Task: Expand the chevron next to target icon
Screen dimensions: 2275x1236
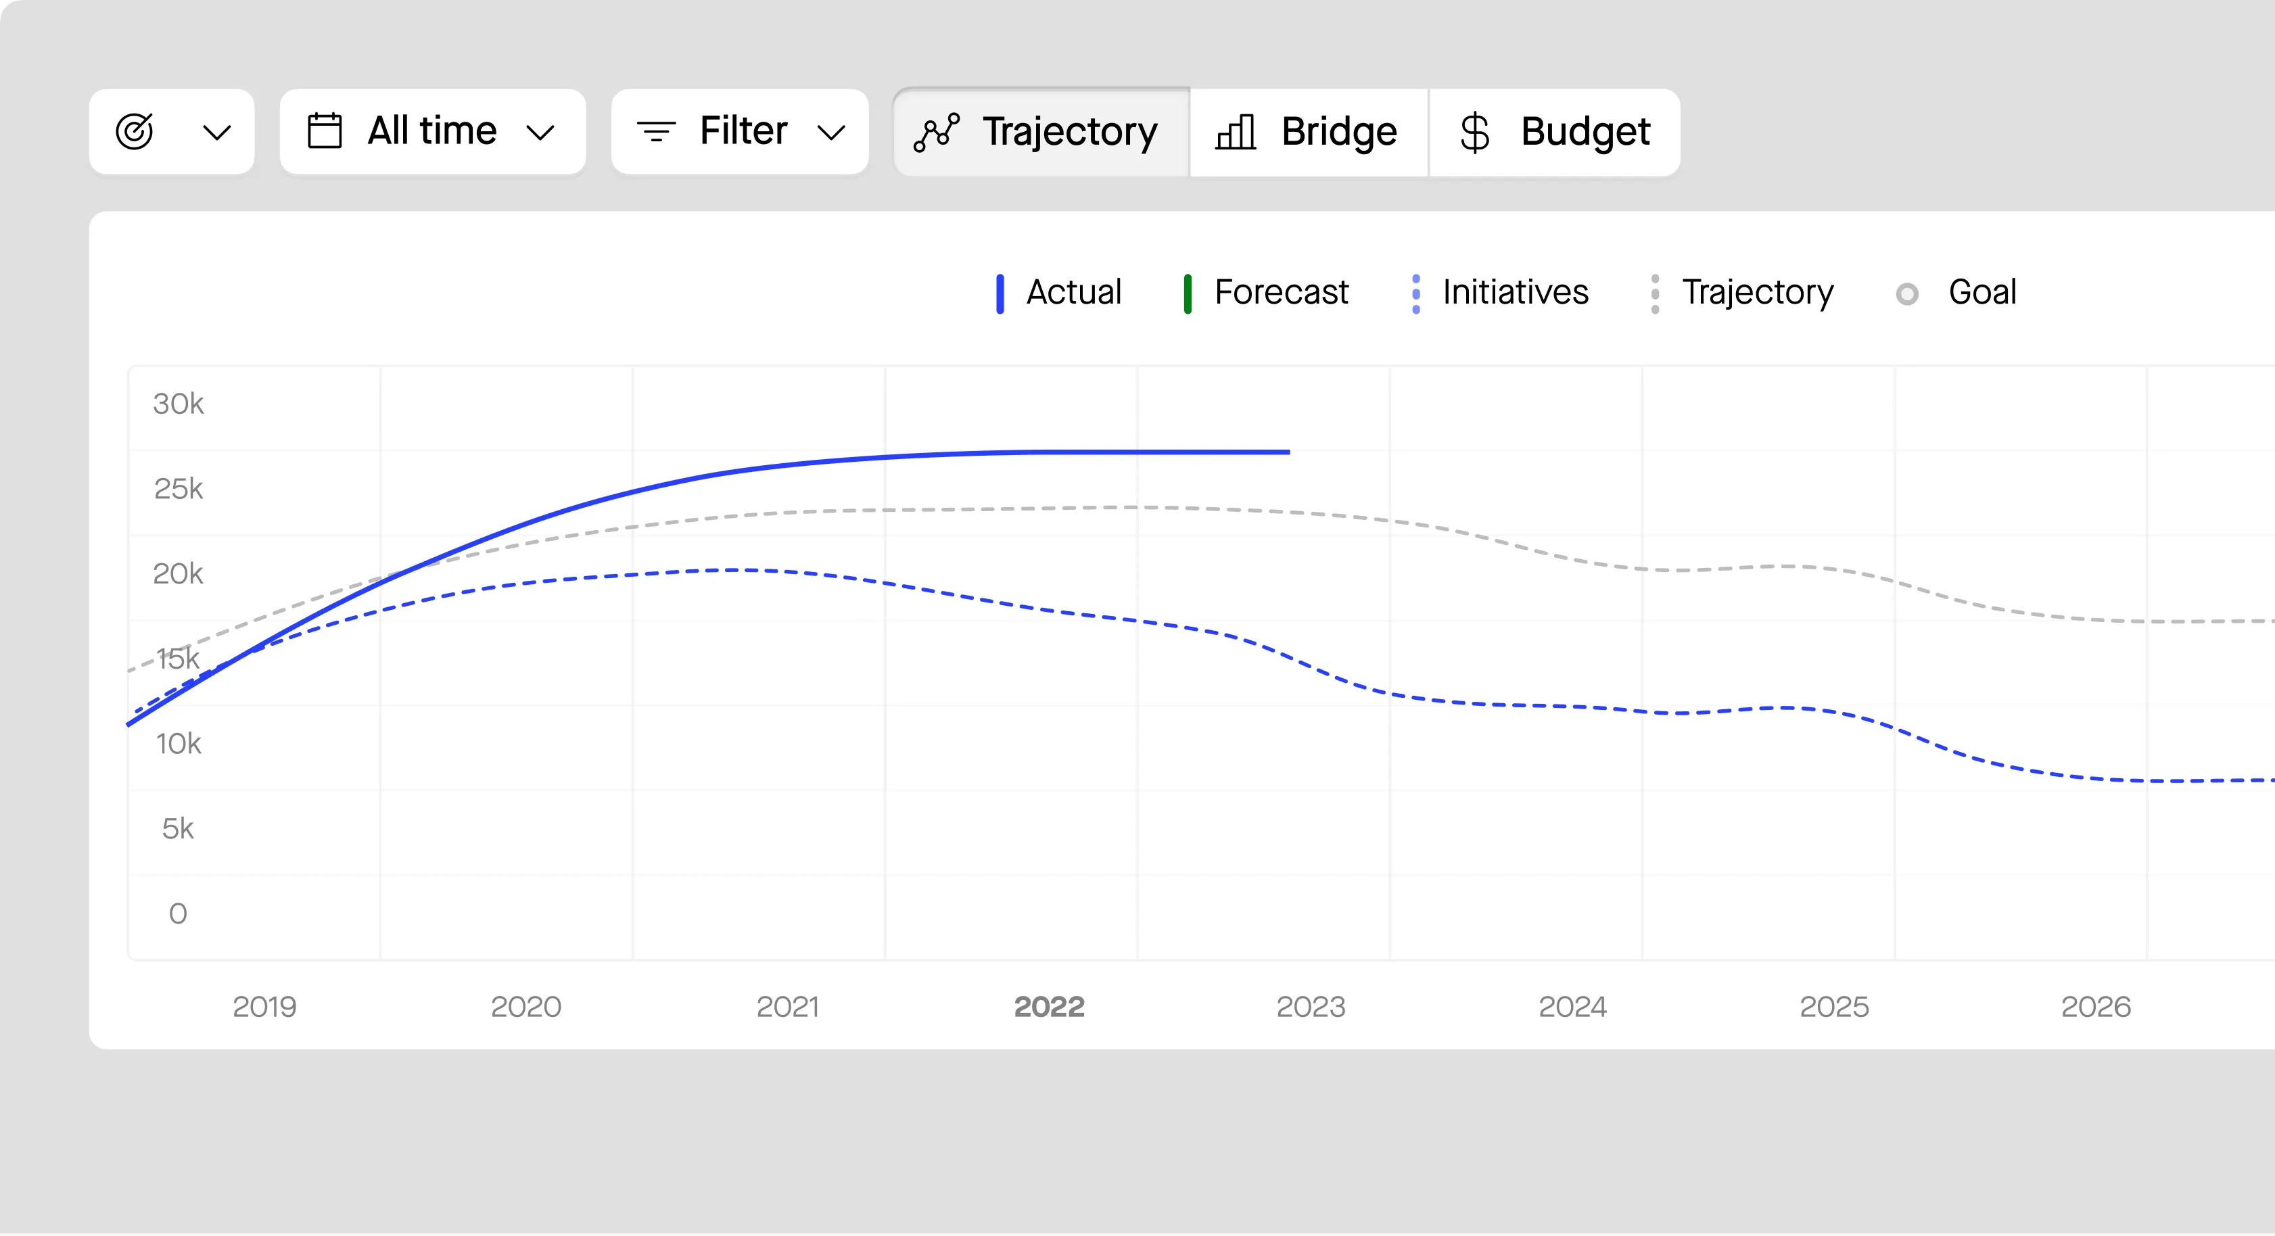Action: tap(216, 133)
